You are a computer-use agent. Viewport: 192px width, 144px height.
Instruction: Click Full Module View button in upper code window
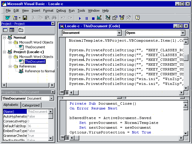click(x=67, y=92)
